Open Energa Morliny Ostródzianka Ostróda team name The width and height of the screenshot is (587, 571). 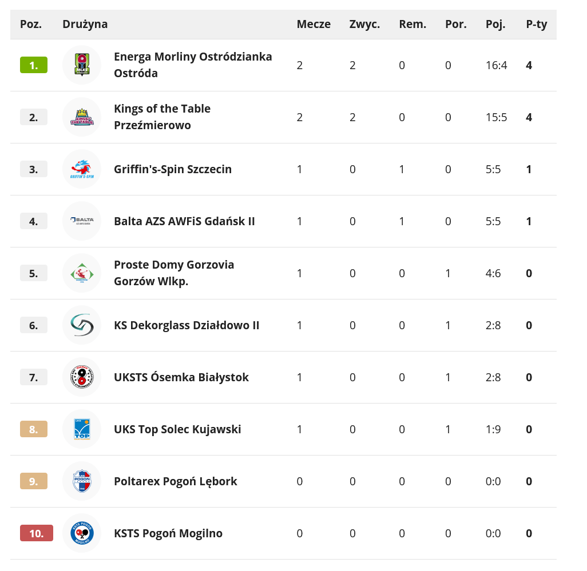point(193,65)
